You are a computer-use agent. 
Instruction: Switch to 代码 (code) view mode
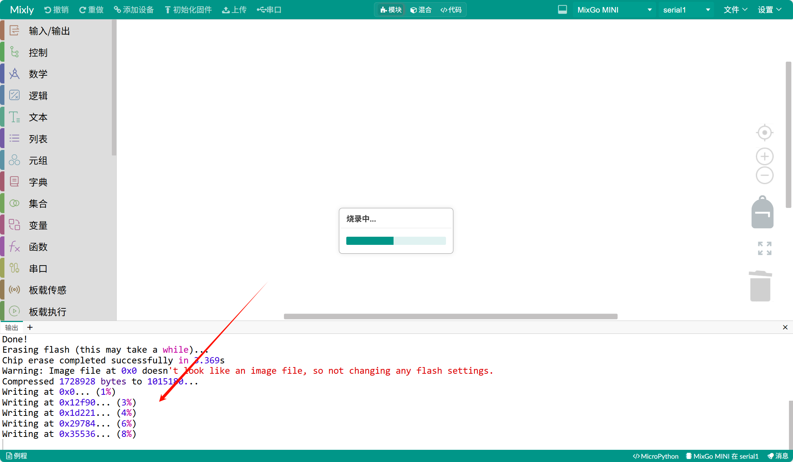point(451,10)
